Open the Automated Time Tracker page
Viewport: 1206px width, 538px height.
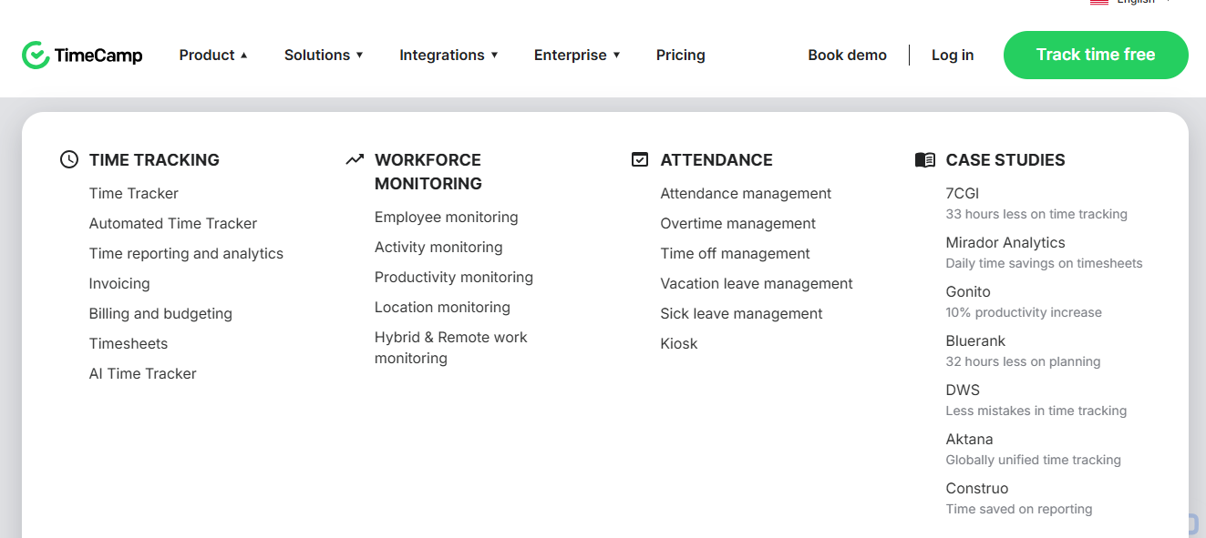pos(173,224)
